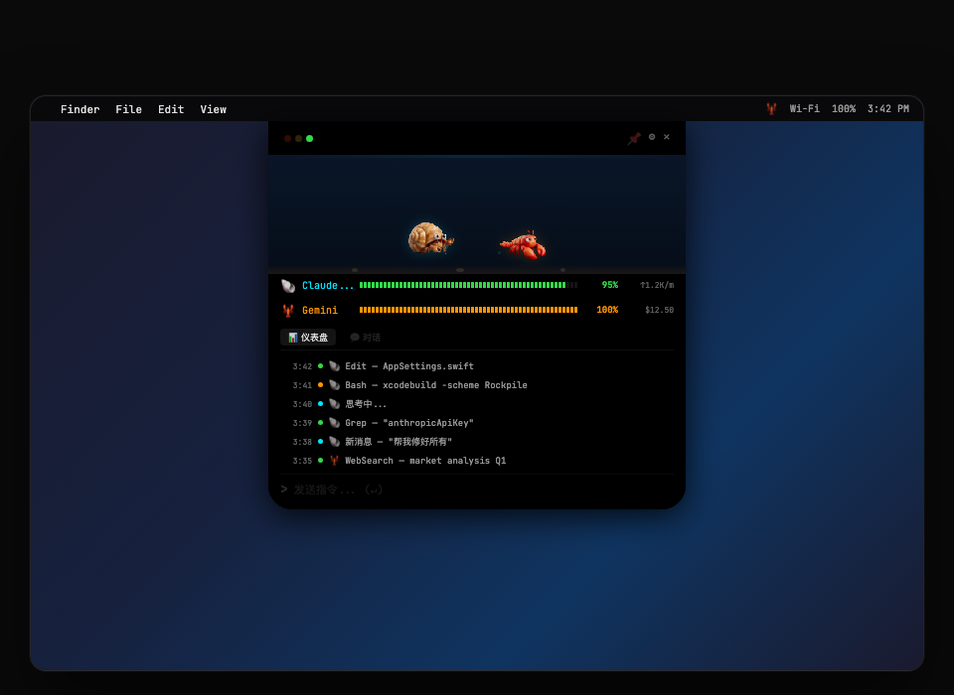Click Wi-Fi status in the menu bar

coord(804,109)
